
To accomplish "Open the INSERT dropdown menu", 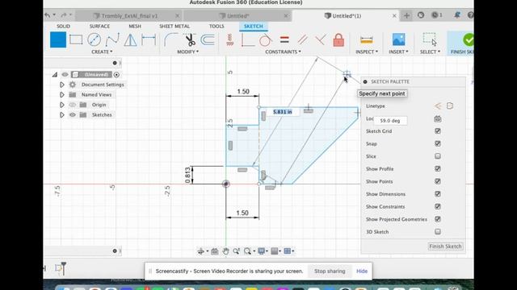I will click(x=398, y=52).
